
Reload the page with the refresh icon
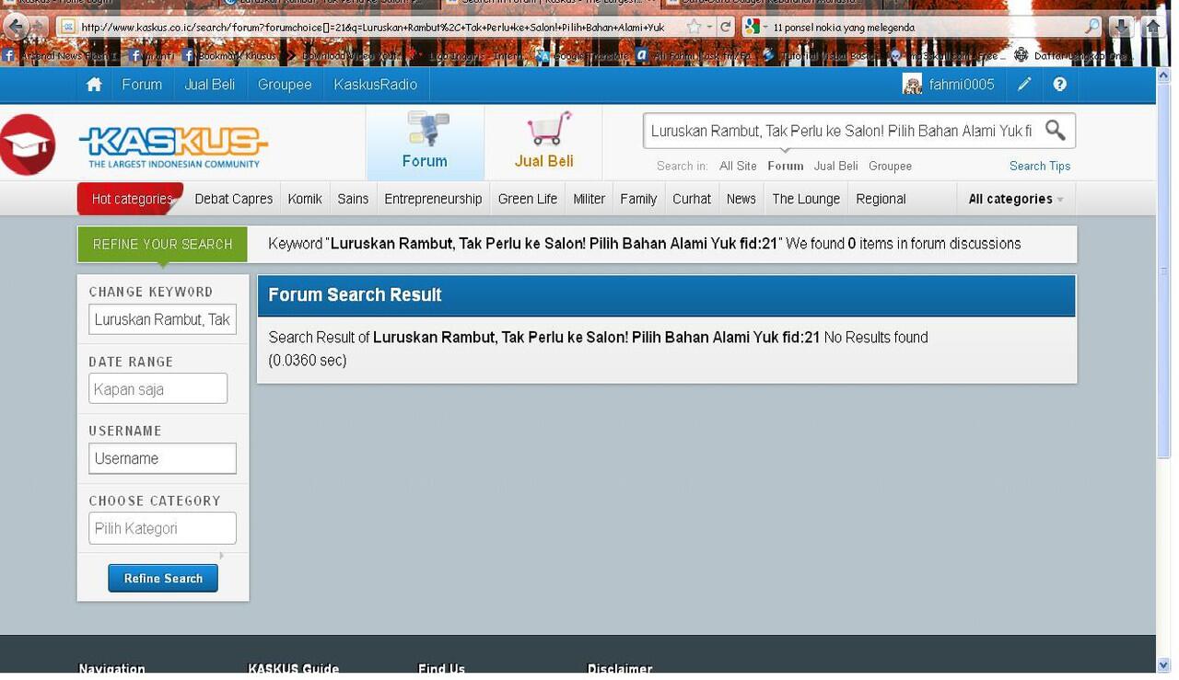(x=726, y=27)
